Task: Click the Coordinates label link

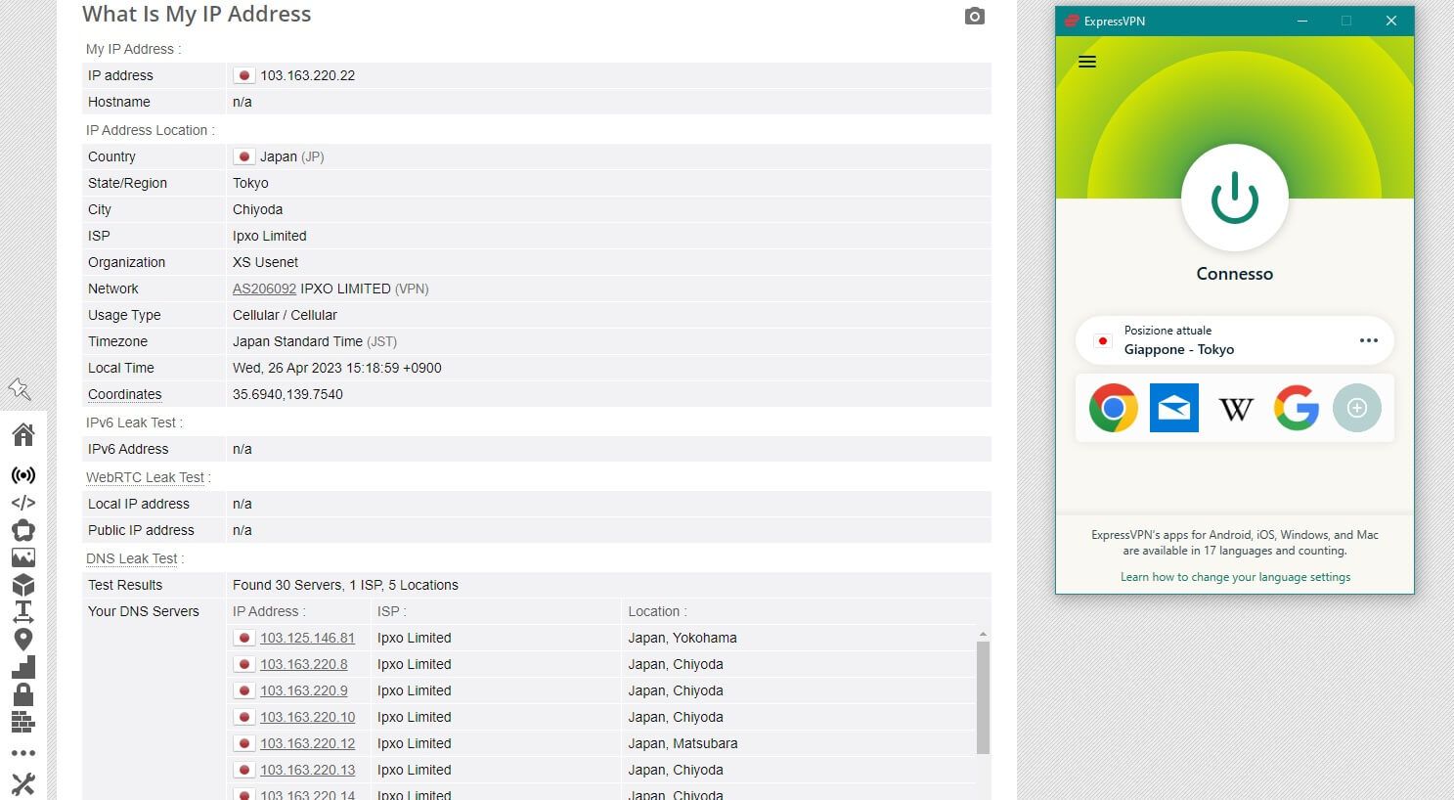Action: [124, 394]
